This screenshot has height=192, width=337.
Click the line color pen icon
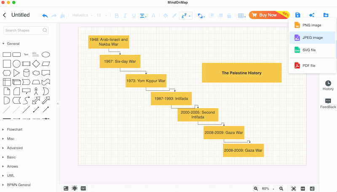pyautogui.click(x=174, y=16)
